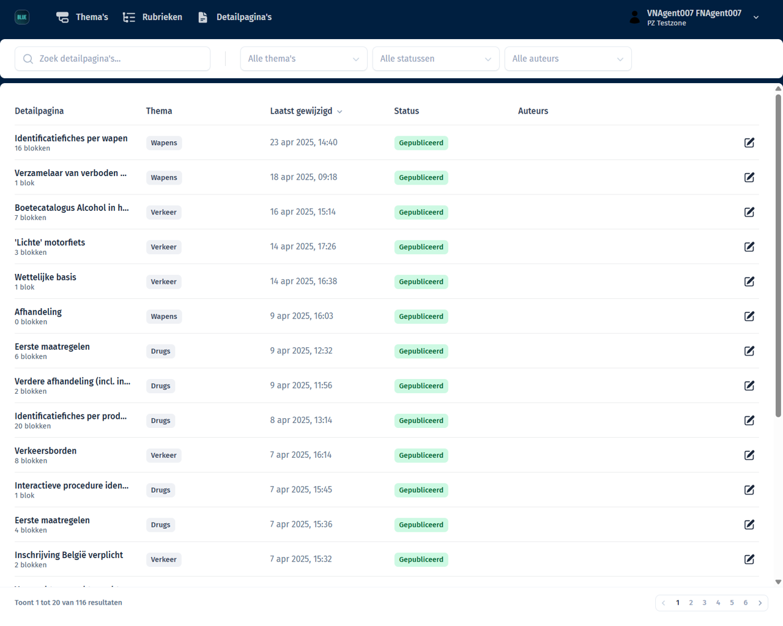Open Afhandeling title
The width and height of the screenshot is (783, 626).
pos(38,312)
